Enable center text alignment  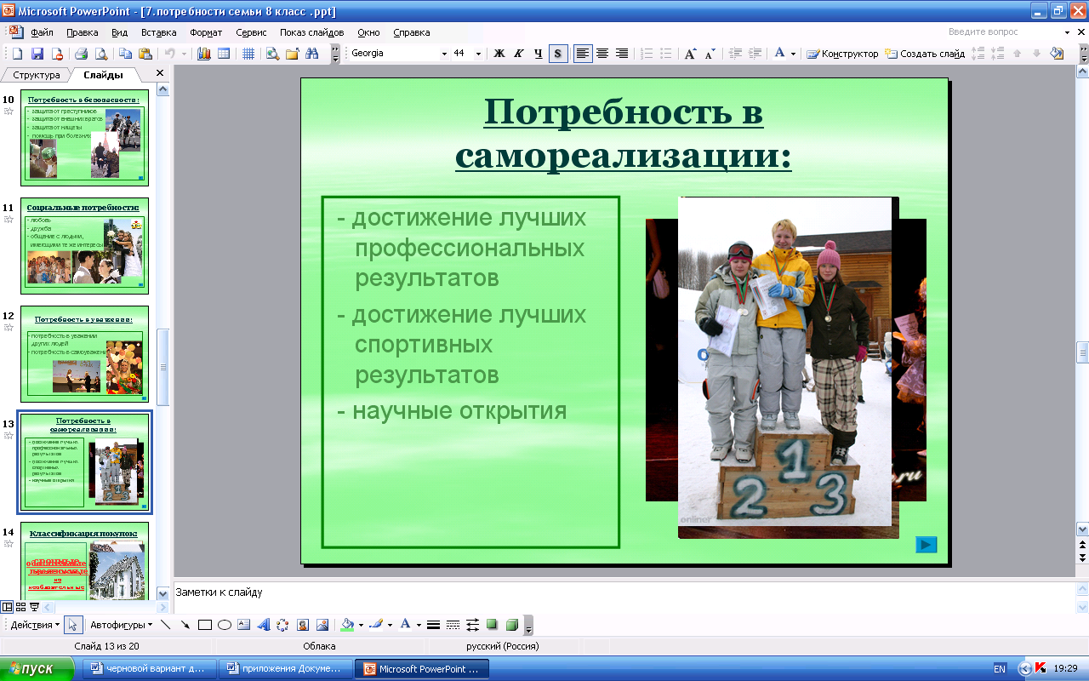602,54
